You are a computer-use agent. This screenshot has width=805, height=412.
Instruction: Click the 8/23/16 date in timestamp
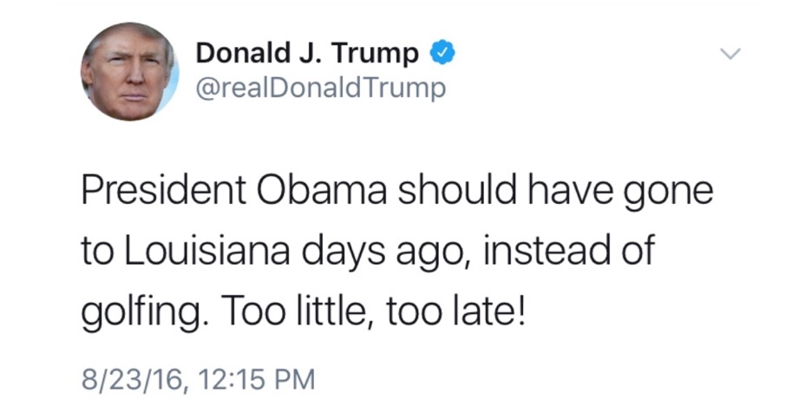131,381
